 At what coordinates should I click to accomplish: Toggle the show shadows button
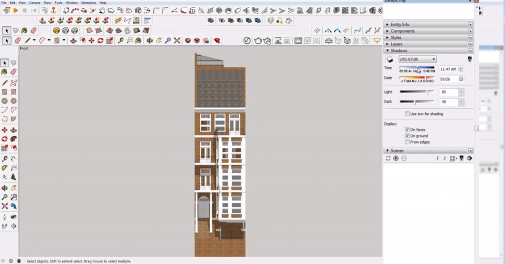pos(390,59)
